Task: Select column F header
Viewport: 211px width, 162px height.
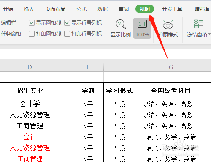Action: pos(119,67)
